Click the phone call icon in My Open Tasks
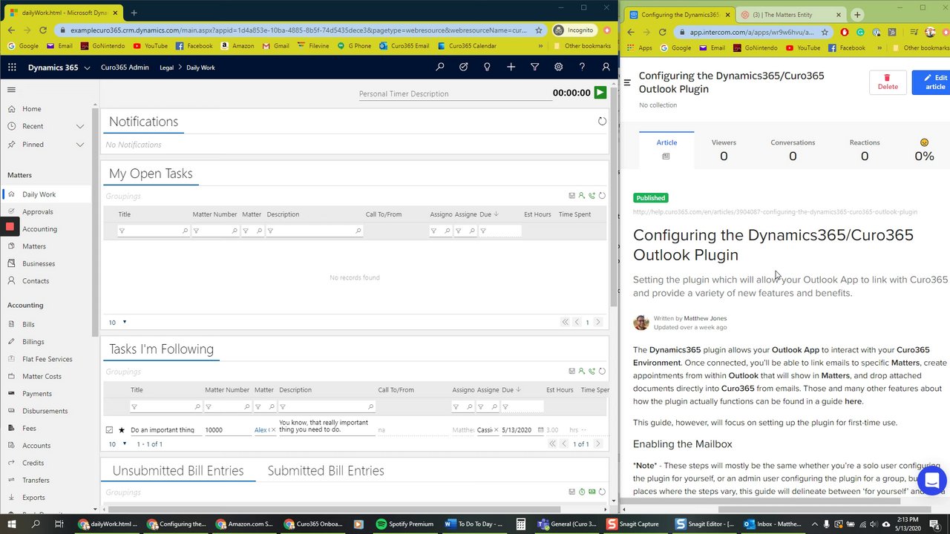The width and height of the screenshot is (950, 534). (x=592, y=196)
